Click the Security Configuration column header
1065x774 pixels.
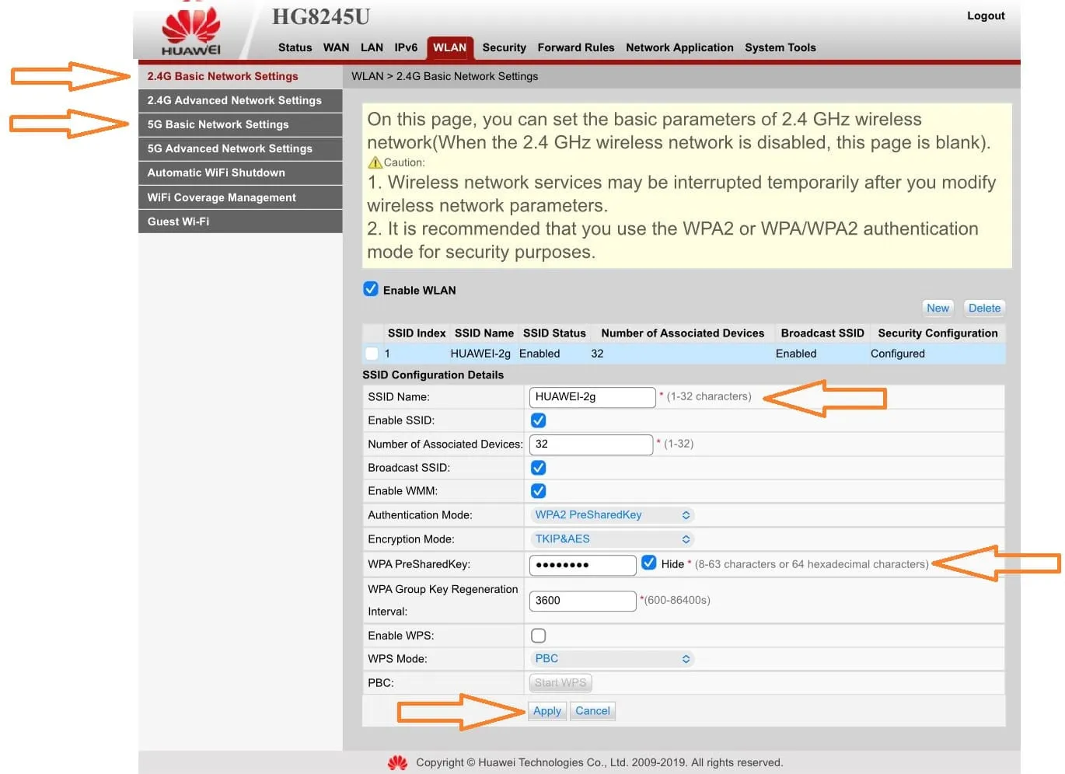[x=938, y=333]
